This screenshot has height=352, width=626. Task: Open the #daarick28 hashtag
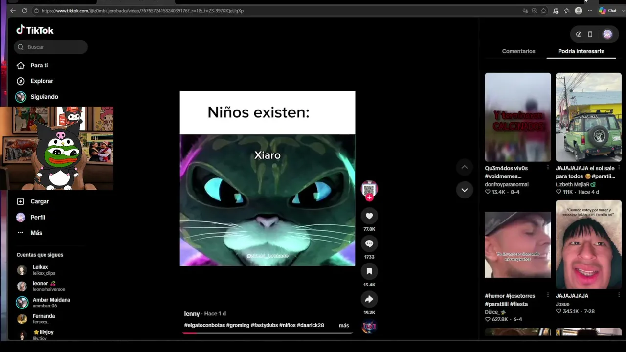point(311,325)
